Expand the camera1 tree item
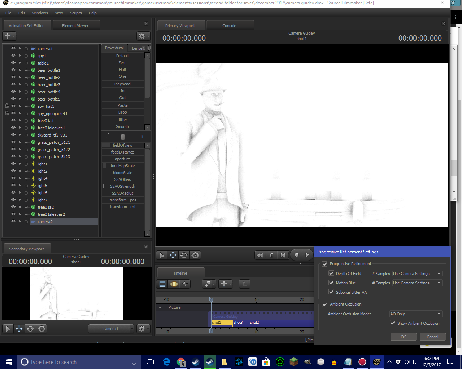Viewport: 462px width, 369px height. click(x=26, y=49)
